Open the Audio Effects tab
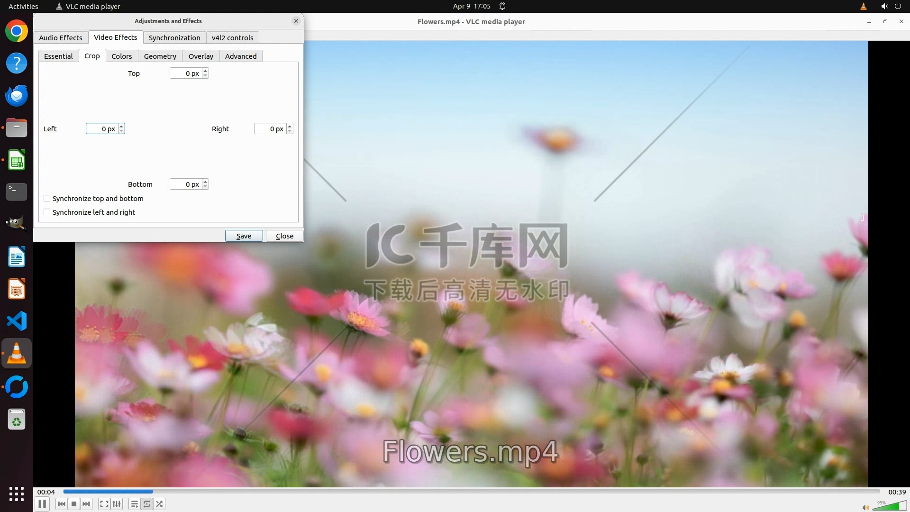 [61, 37]
